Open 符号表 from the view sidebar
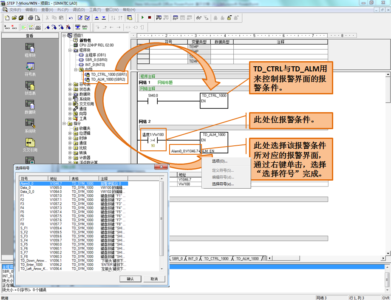This screenshot has height=300, width=391. tap(30, 69)
